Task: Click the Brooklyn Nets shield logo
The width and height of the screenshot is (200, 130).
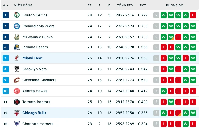Action: pyautogui.click(x=17, y=69)
